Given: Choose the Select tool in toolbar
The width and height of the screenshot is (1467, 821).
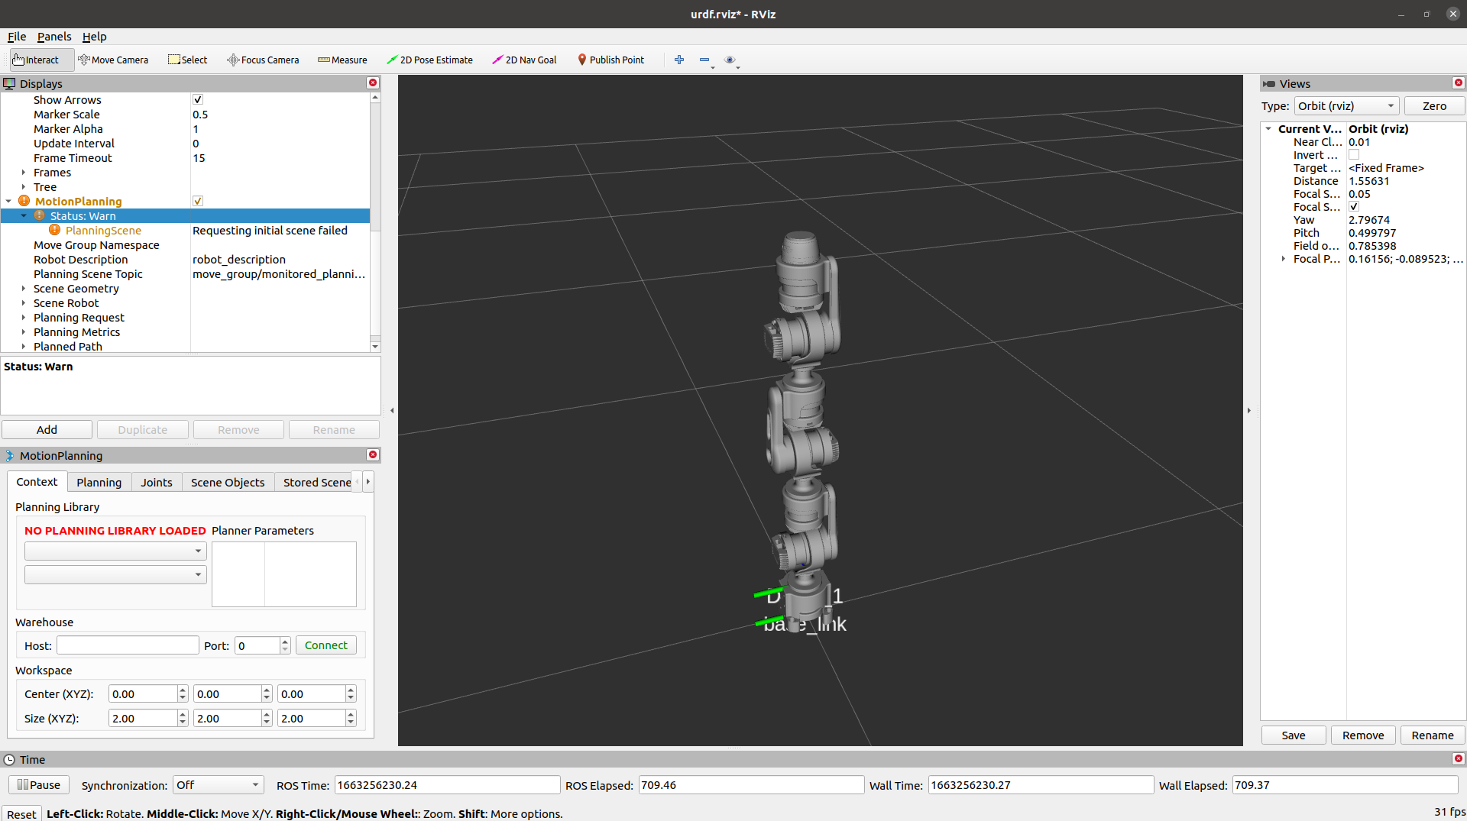Looking at the screenshot, I should click(x=187, y=60).
